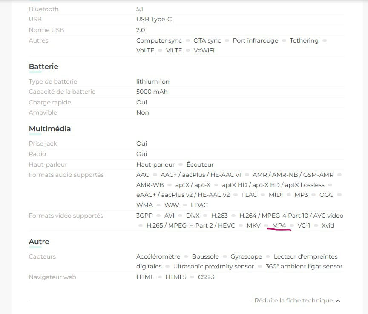This screenshot has width=368, height=314.
Task: Click the 'DivX' video format
Action: click(x=193, y=216)
